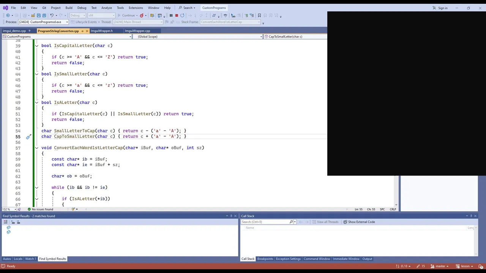Viewport: 486px width, 273px height.
Task: Undo the last edit with the Undo icon
Action: tap(52, 16)
